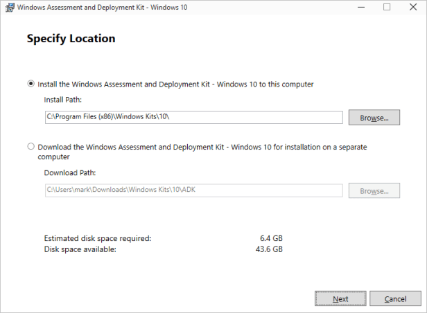Click the Download Path label
This screenshot has height=313, width=427.
[x=69, y=172]
